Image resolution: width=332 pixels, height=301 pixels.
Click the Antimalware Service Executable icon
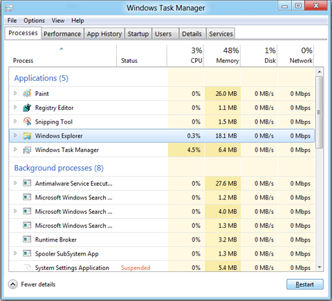pos(27,184)
